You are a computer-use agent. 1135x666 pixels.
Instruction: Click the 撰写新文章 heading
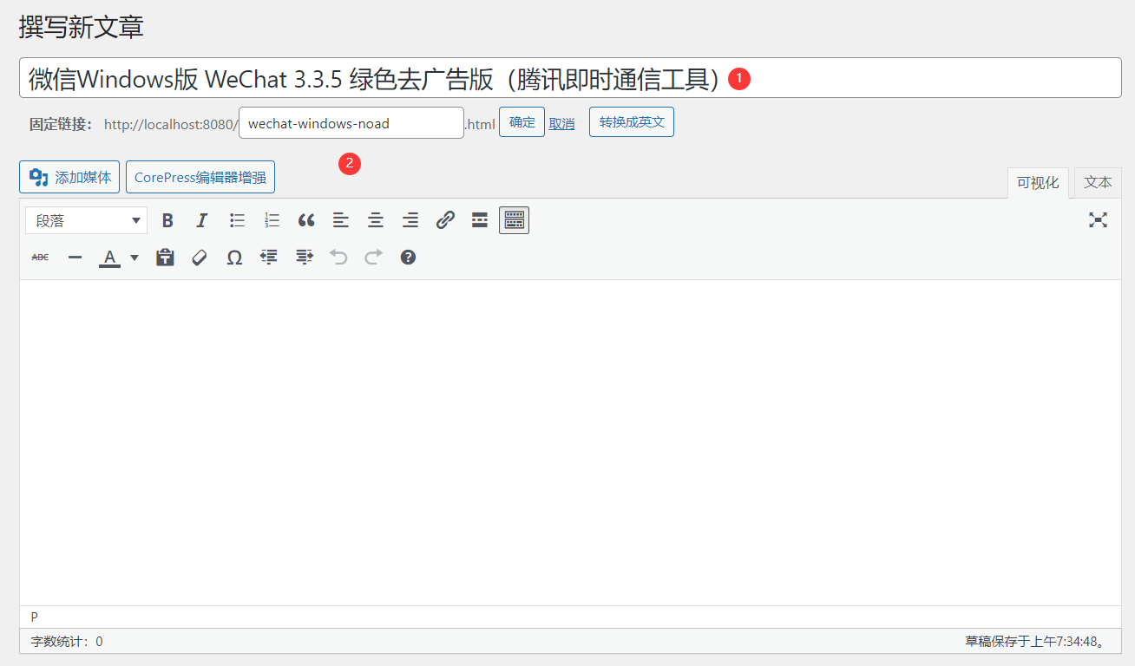[x=82, y=27]
